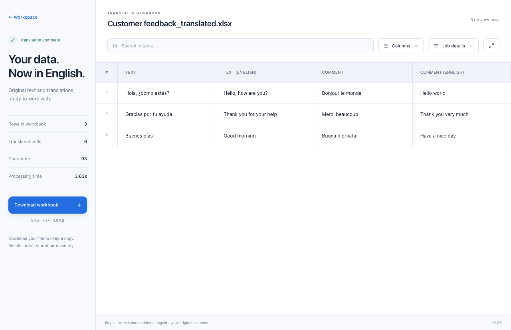This screenshot has width=511, height=330.
Task: Click the # row number column header
Action: (x=107, y=73)
